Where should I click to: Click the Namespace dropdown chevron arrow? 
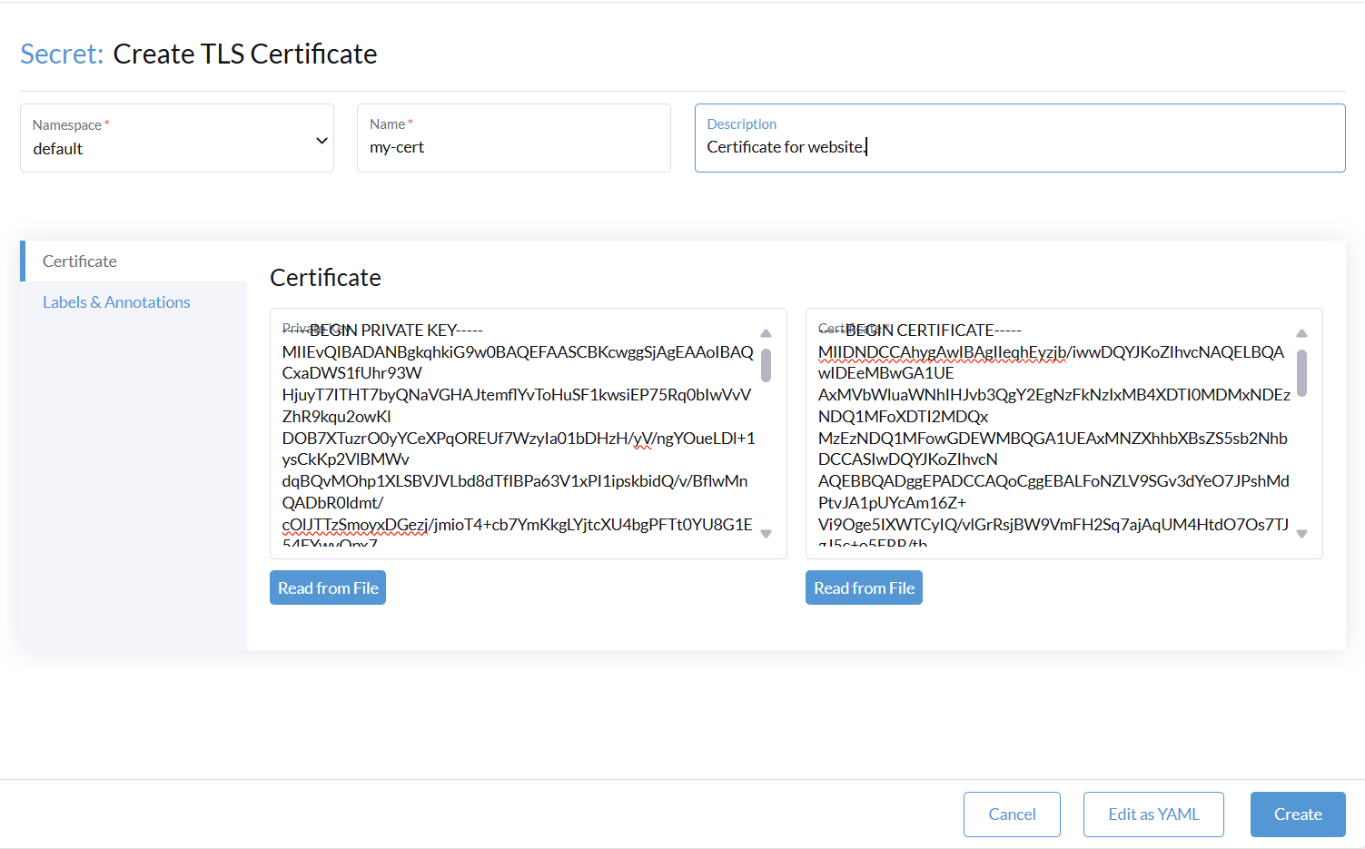pos(321,141)
